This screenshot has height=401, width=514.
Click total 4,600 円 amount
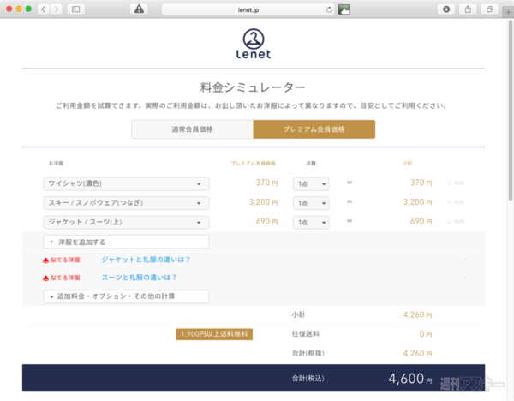(410, 379)
